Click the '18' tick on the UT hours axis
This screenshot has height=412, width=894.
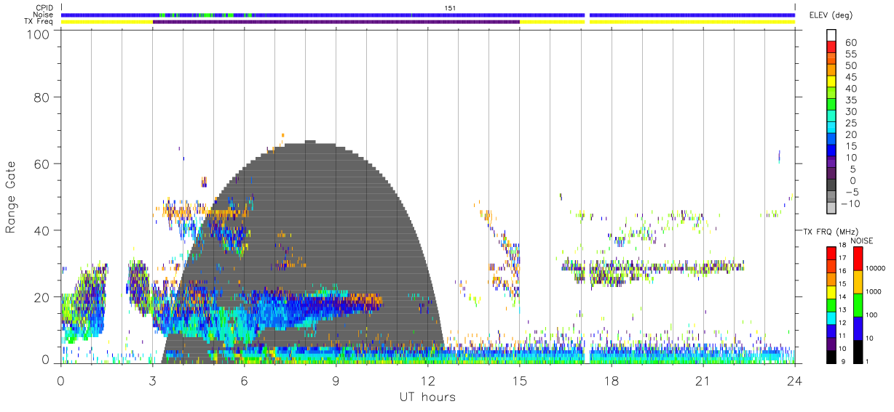pyautogui.click(x=611, y=381)
